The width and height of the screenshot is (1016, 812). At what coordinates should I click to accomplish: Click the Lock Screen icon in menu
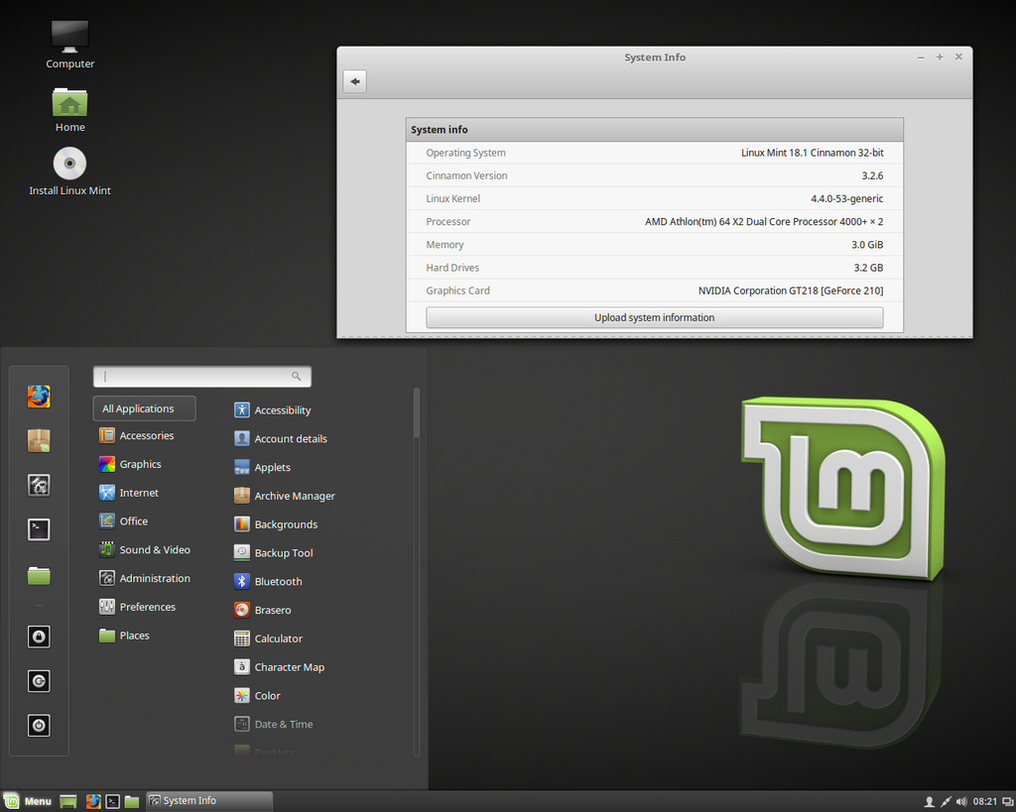coord(39,637)
